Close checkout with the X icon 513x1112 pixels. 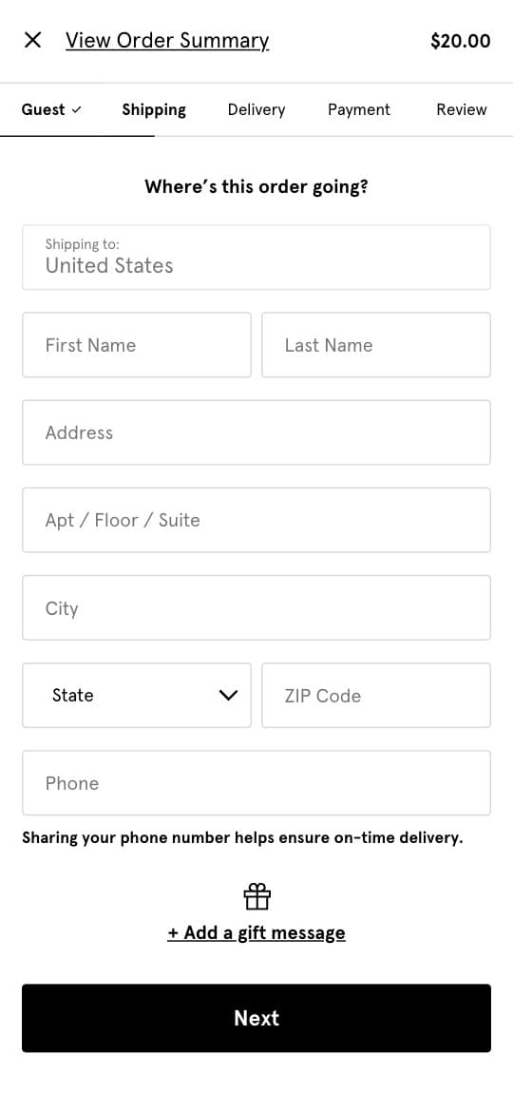pyautogui.click(x=32, y=41)
